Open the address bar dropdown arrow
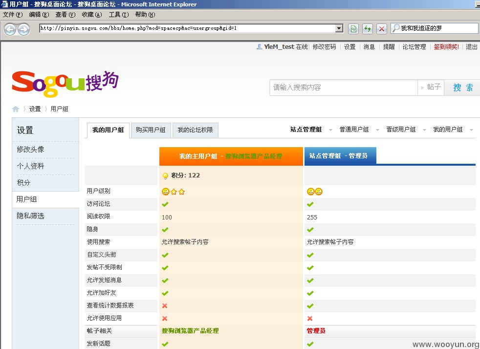Image resolution: width=480 pixels, height=349 pixels. pyautogui.click(x=339, y=28)
